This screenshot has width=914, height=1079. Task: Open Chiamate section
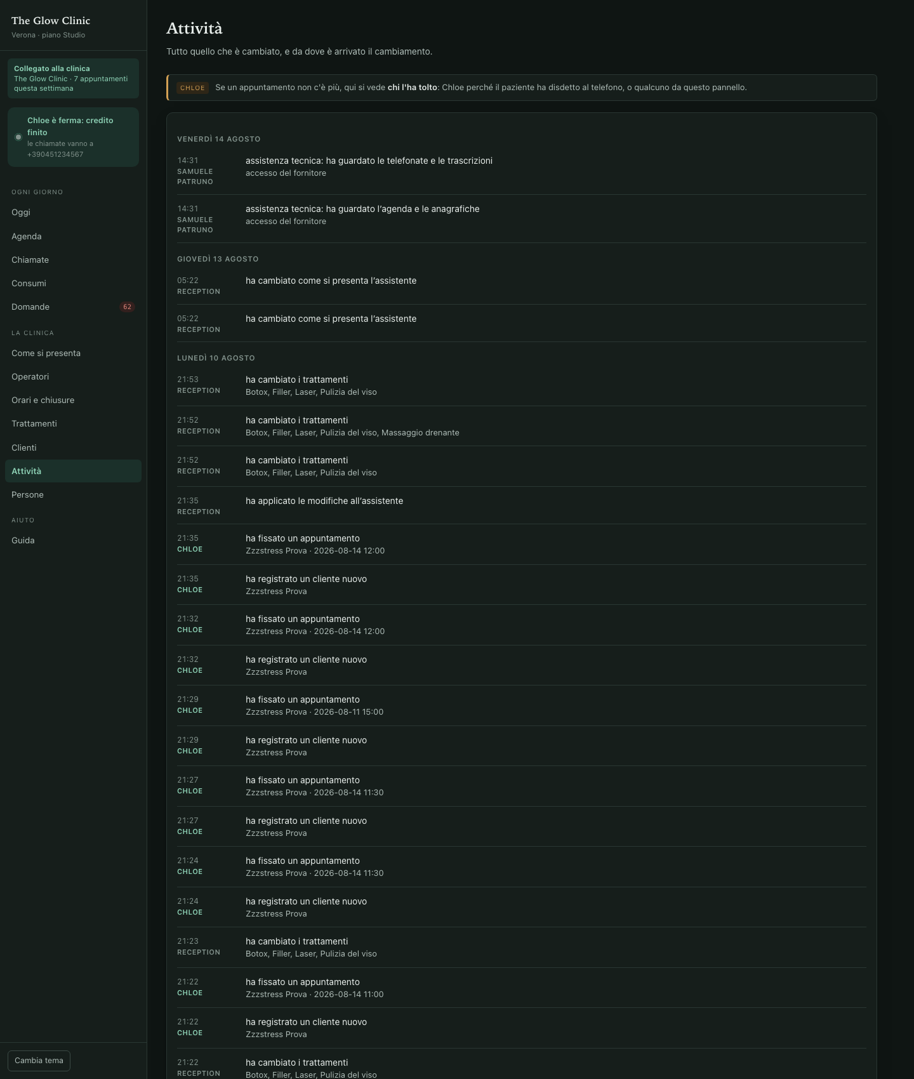point(73,260)
